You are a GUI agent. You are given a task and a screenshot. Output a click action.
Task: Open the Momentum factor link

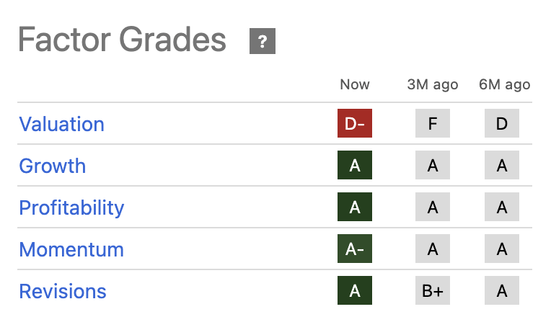(71, 249)
